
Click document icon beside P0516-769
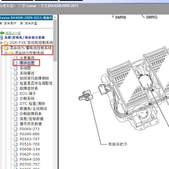(16, 144)
